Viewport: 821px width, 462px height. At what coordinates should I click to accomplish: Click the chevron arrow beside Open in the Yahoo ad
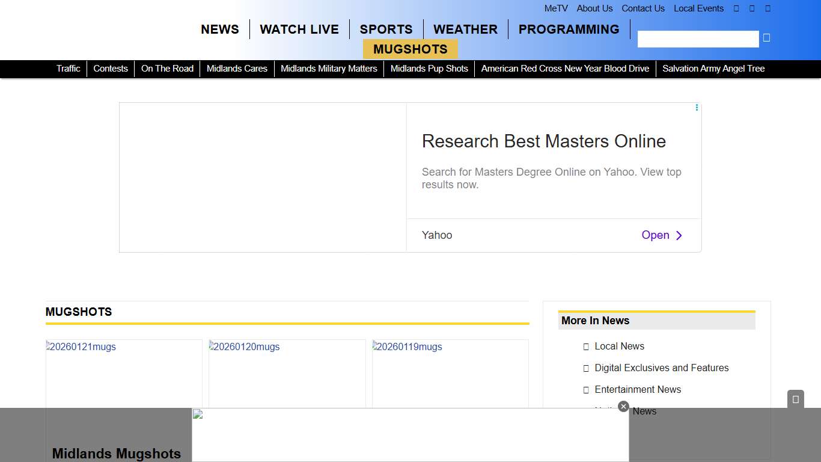[679, 235]
